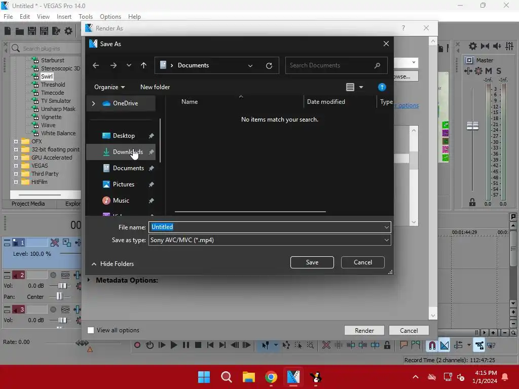Toggle the Enable Snapping magnet icon

[432, 345]
